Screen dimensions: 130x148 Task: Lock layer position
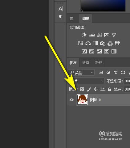tap(95, 89)
